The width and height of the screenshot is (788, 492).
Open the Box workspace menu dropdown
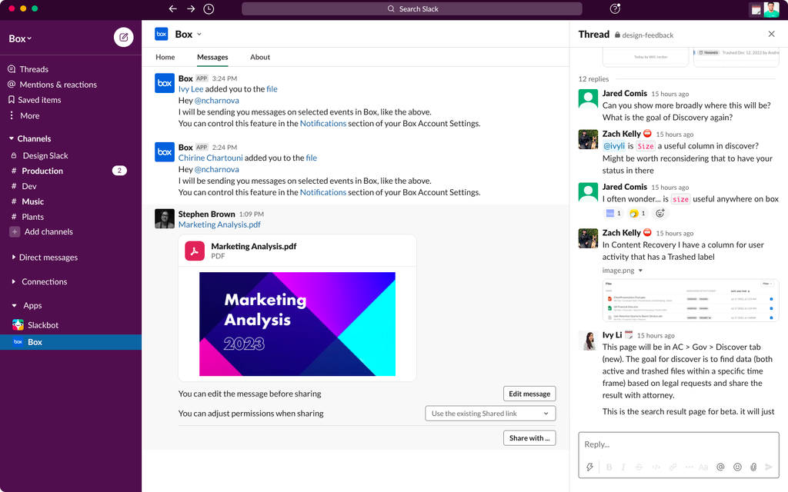pos(20,38)
